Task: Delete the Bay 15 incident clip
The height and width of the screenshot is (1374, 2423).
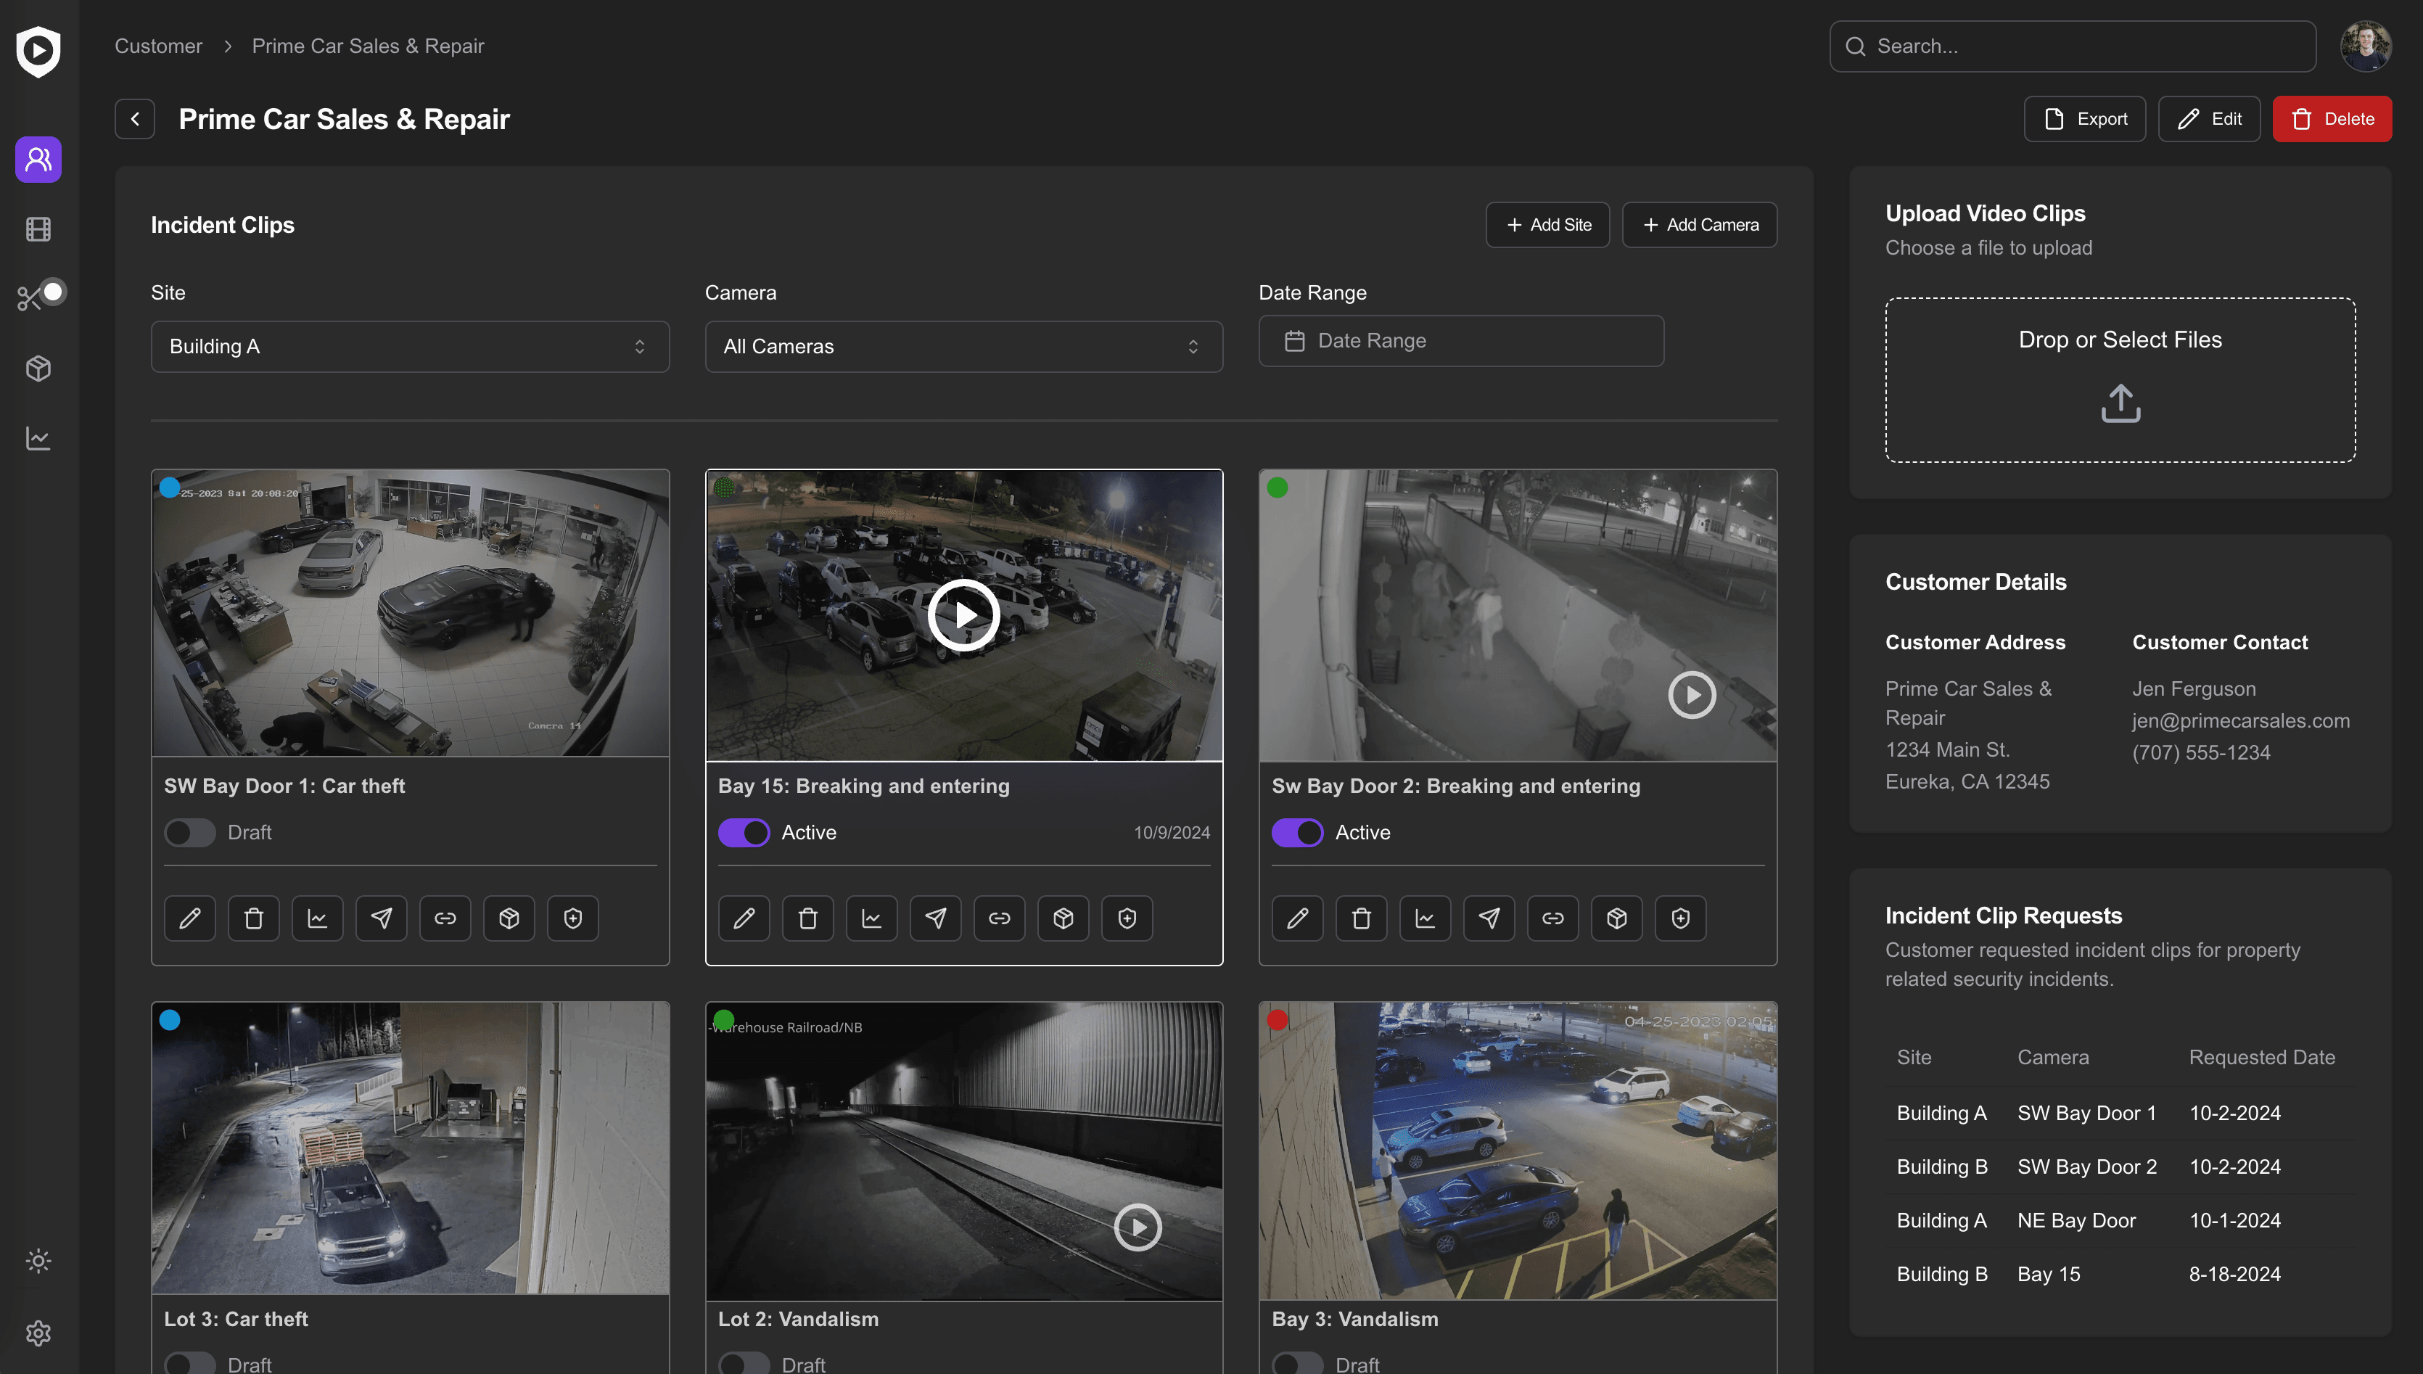Action: coord(807,917)
